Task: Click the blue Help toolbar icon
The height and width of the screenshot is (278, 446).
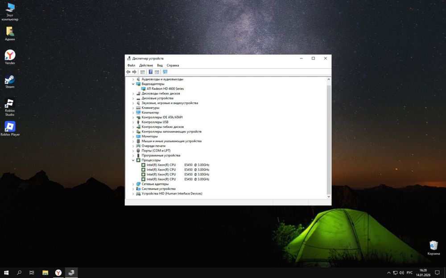Action: [x=150, y=72]
